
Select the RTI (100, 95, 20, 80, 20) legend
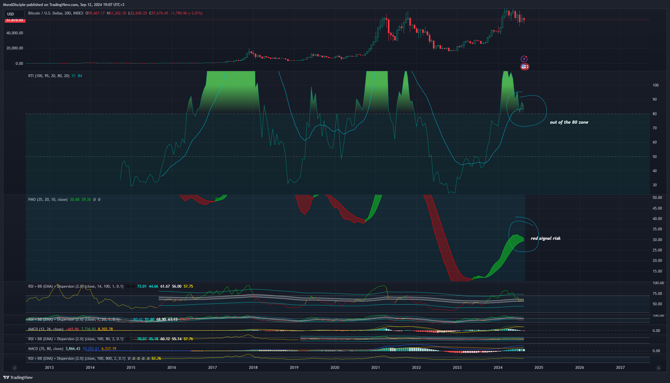[49, 76]
